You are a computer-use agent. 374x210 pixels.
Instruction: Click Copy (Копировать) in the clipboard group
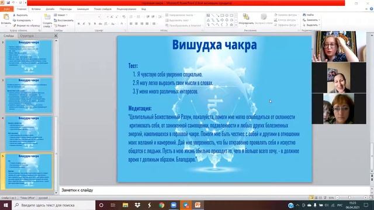coord(23,20)
